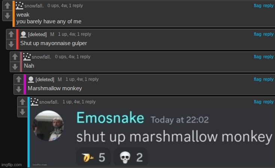This screenshot has width=275, height=168.
Task: Click the banana reaction showing 5
Action: pyautogui.click(x=93, y=157)
